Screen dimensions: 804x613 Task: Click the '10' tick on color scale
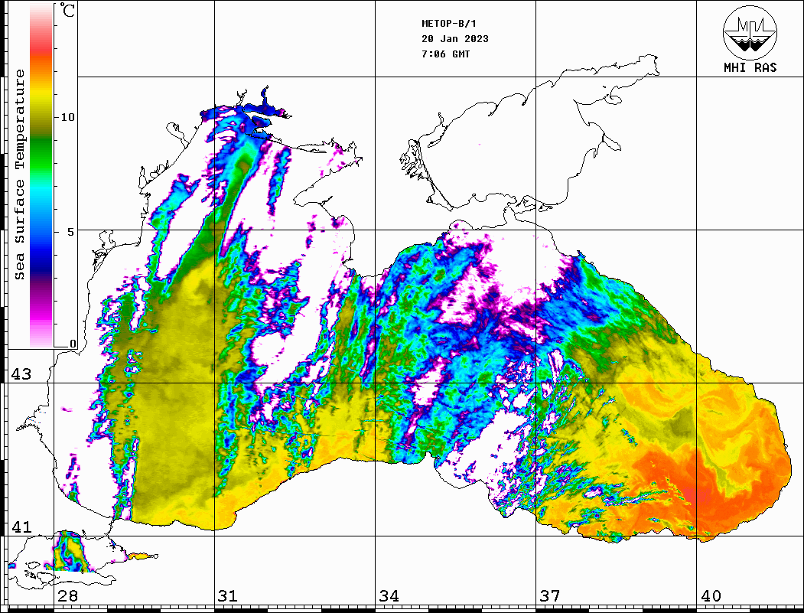(x=67, y=117)
